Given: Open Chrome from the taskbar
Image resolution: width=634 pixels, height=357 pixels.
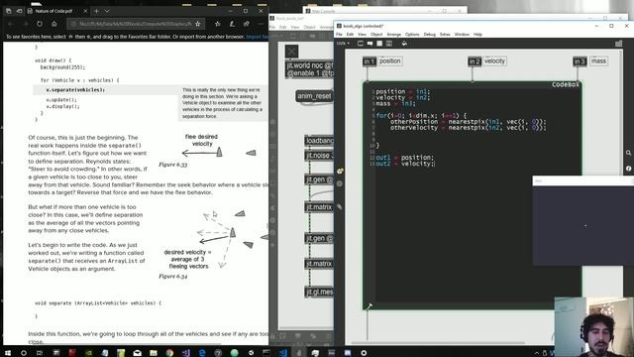Looking at the screenshot, I should [x=169, y=353].
